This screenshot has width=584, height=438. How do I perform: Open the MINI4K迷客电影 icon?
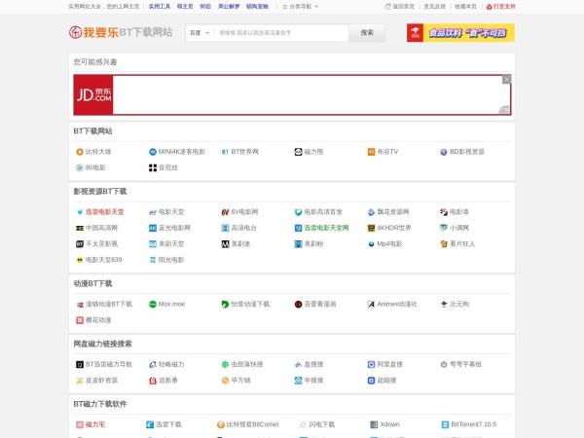pos(153,152)
